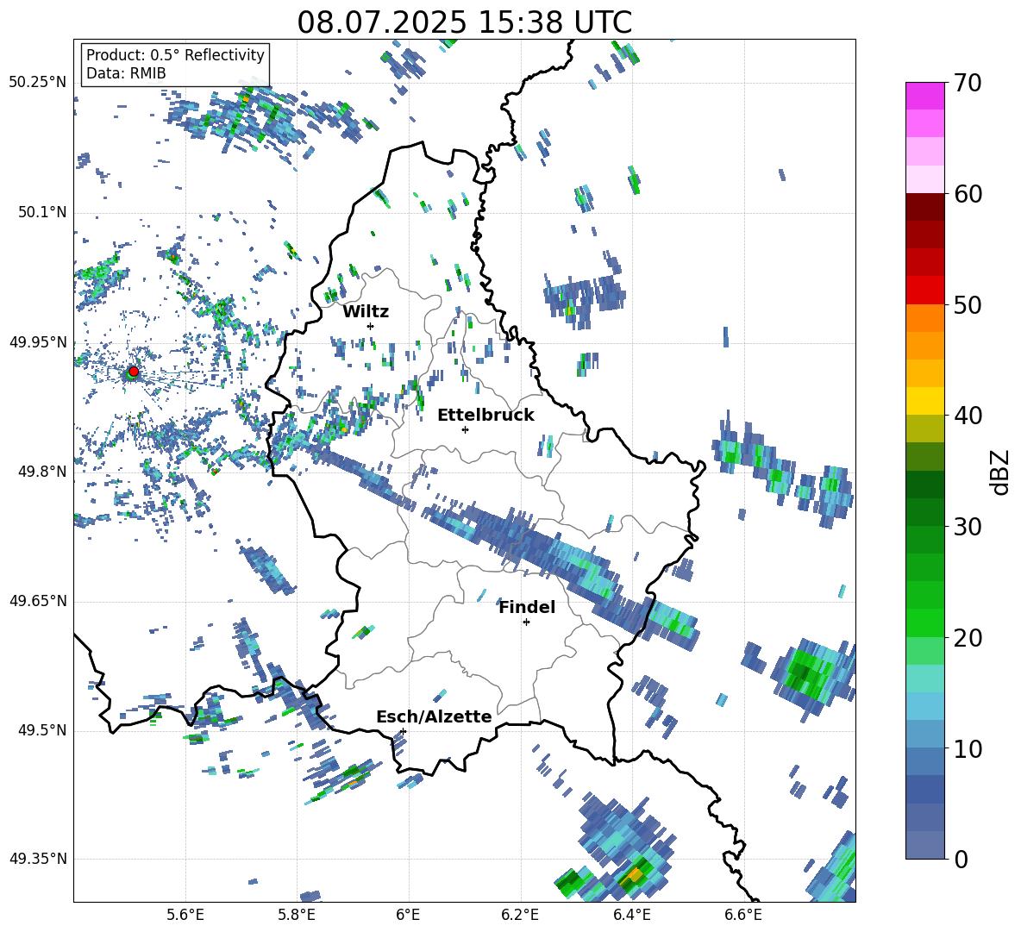Click the dark maroon colorbar segment below 60
1021x932 pixels.
pyautogui.click(x=924, y=207)
